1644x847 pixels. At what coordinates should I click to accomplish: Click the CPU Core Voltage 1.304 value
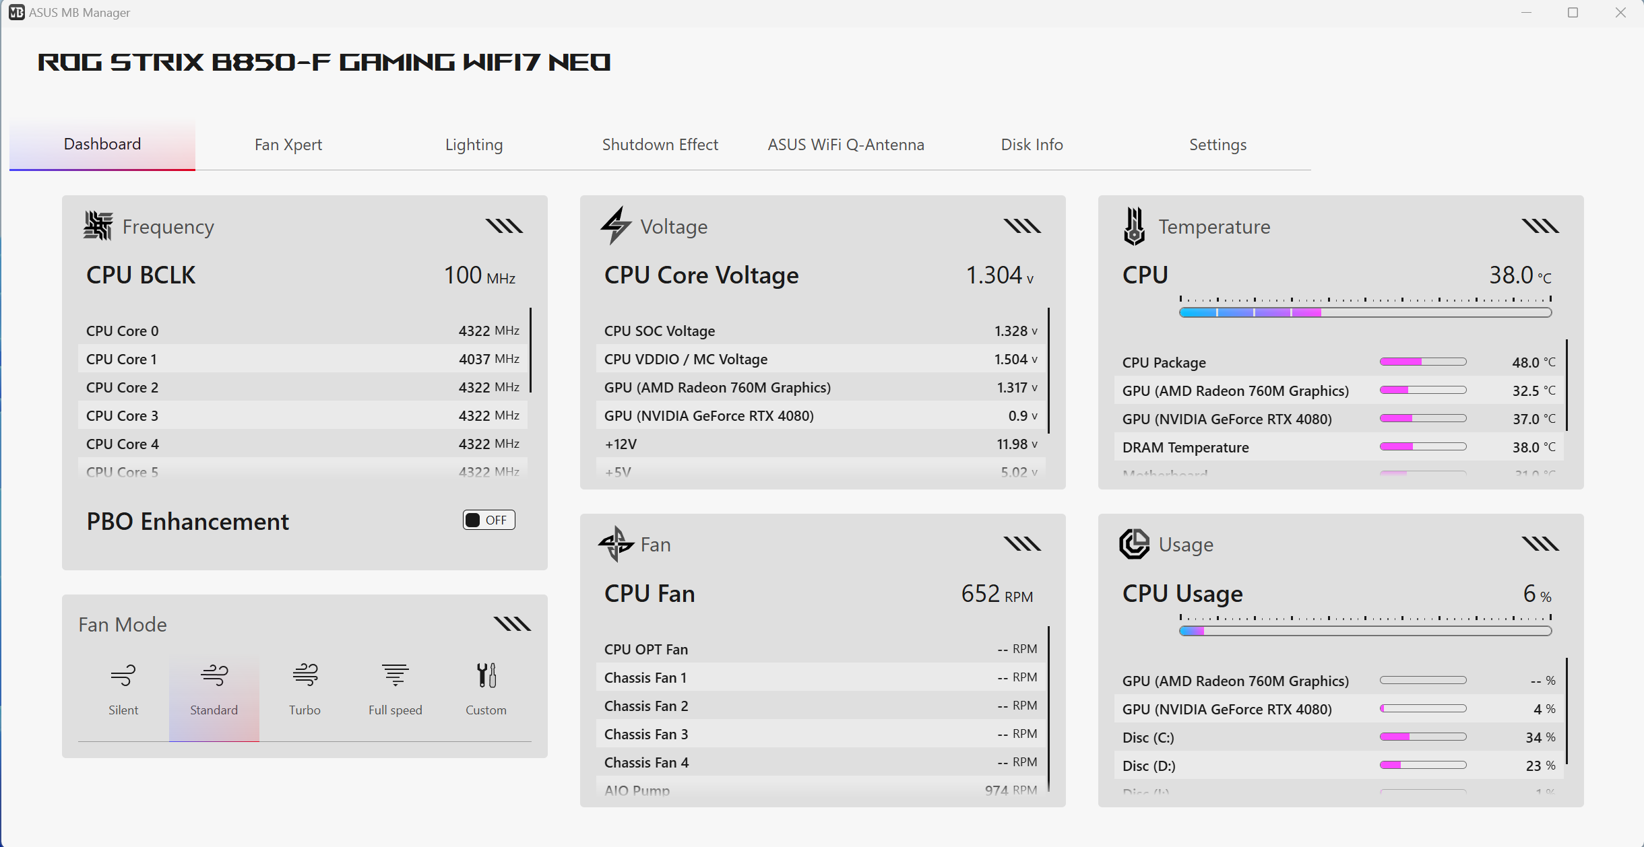(x=1000, y=275)
